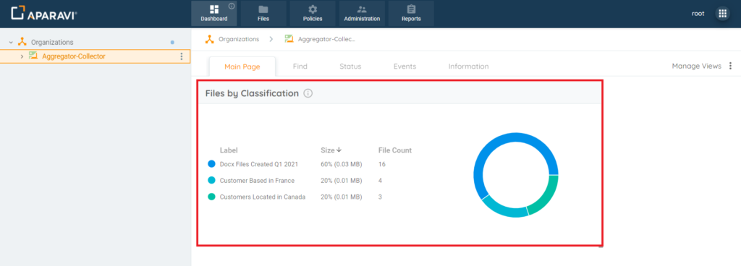Viewport: 741px width, 266px height.
Task: Select Docx Files Created Q1 2021 label
Action: point(259,164)
